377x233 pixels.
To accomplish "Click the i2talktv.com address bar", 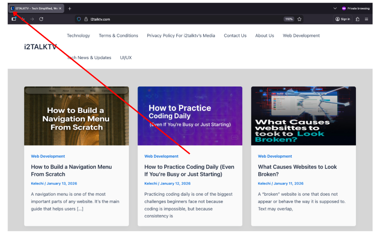I will 179,19.
